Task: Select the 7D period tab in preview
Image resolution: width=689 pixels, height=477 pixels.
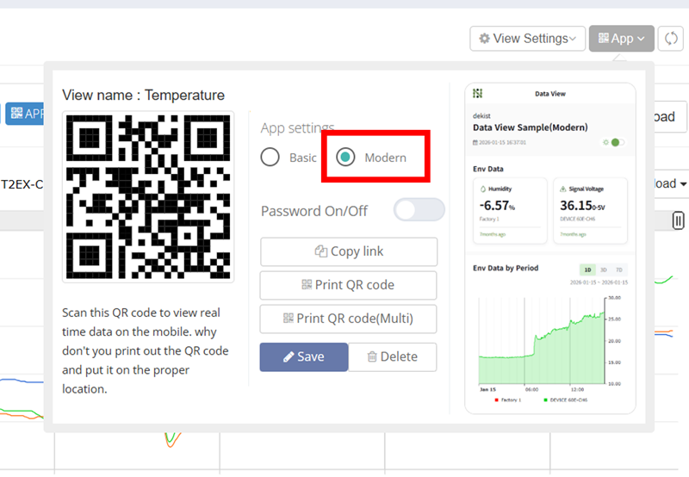Action: click(x=619, y=269)
